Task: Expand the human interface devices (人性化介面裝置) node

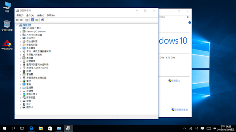Action: 20,35
